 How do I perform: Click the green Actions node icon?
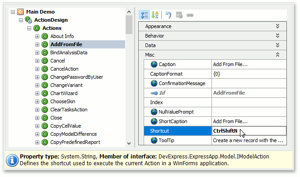tap(37, 28)
